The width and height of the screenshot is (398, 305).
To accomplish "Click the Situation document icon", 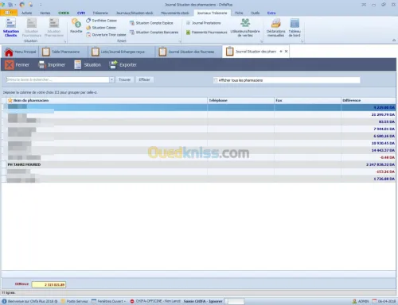I will point(78,64).
